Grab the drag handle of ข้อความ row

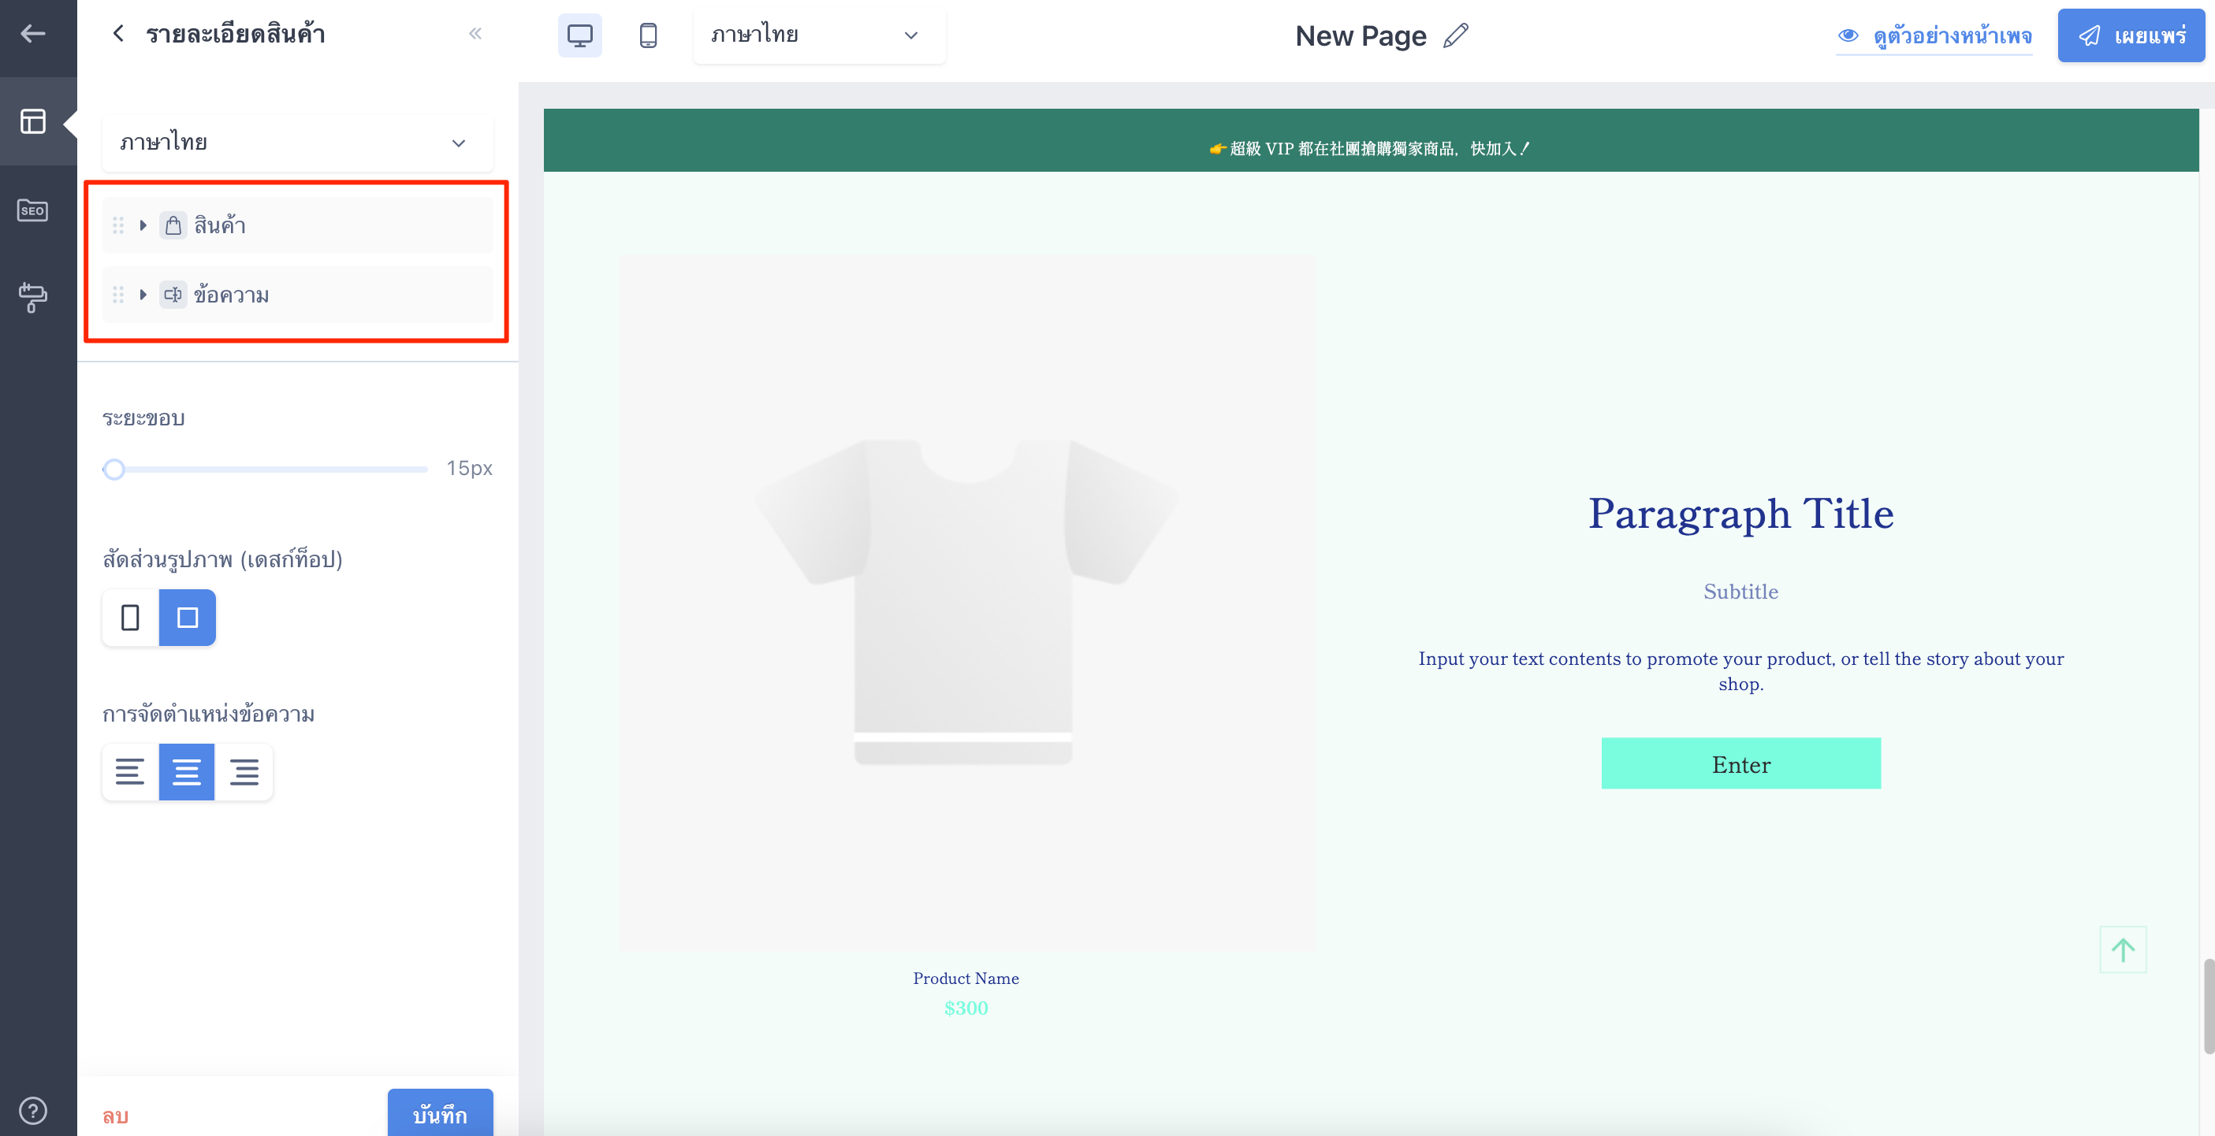pyautogui.click(x=117, y=295)
